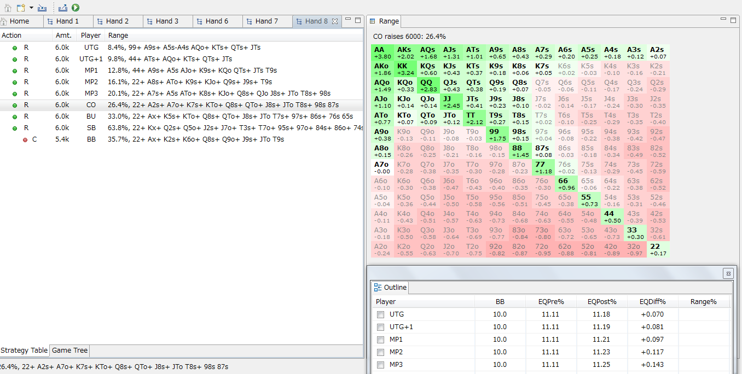Click the New hand toolbar icon

(x=20, y=8)
